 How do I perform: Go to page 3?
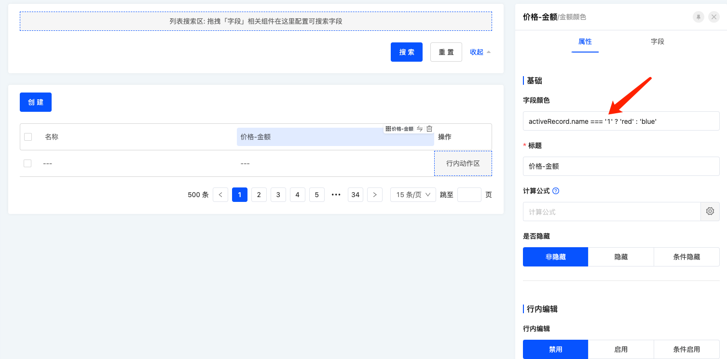tap(278, 195)
